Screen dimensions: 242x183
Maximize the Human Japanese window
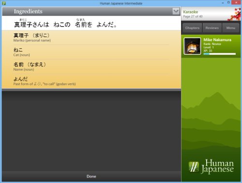tap(228, 2)
